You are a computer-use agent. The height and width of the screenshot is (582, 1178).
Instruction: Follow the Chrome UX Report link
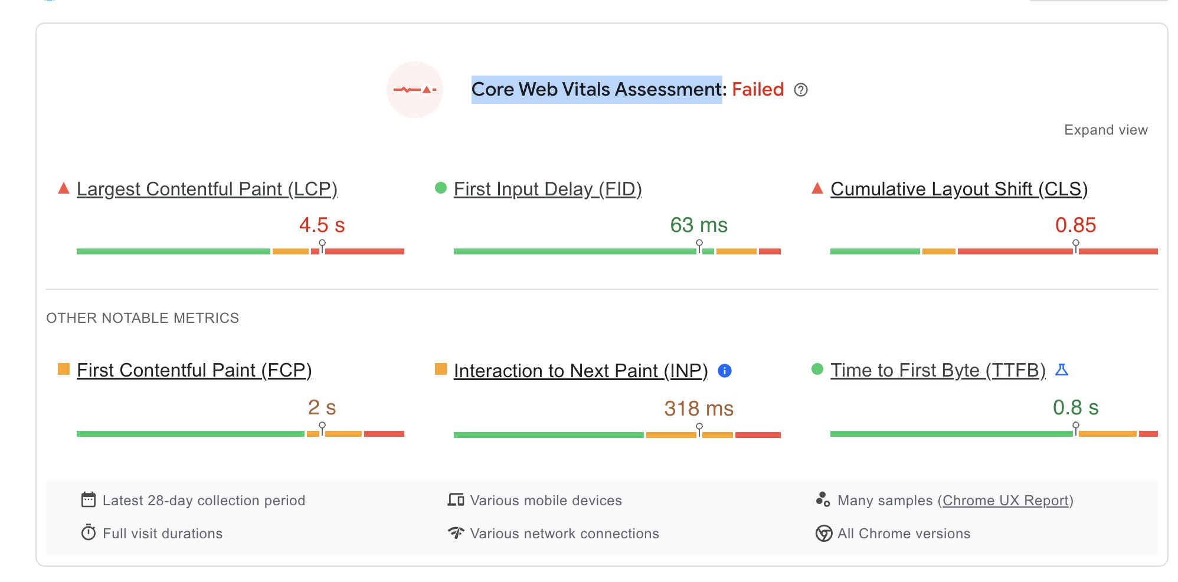click(x=1006, y=501)
